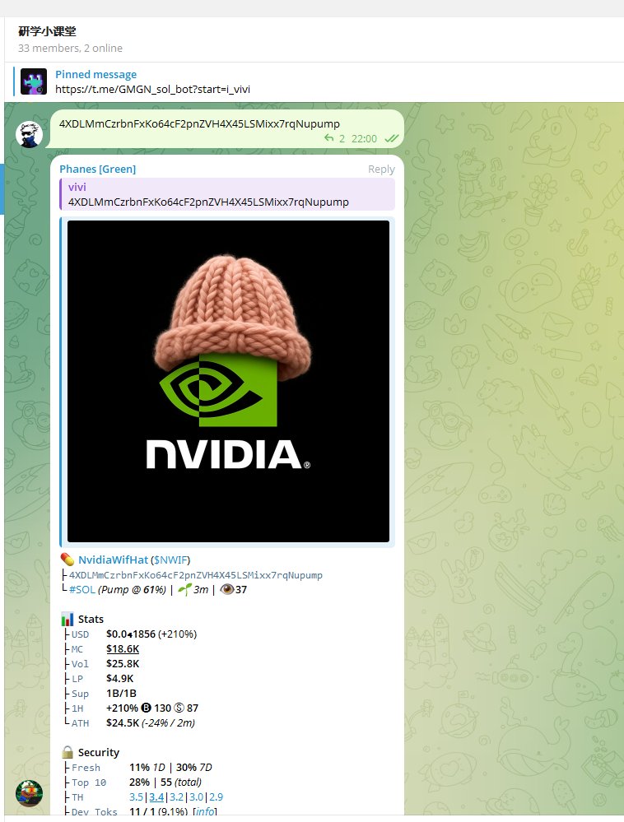The width and height of the screenshot is (624, 822).
Task: Click top holder percentage 3.0
Action: 196,796
